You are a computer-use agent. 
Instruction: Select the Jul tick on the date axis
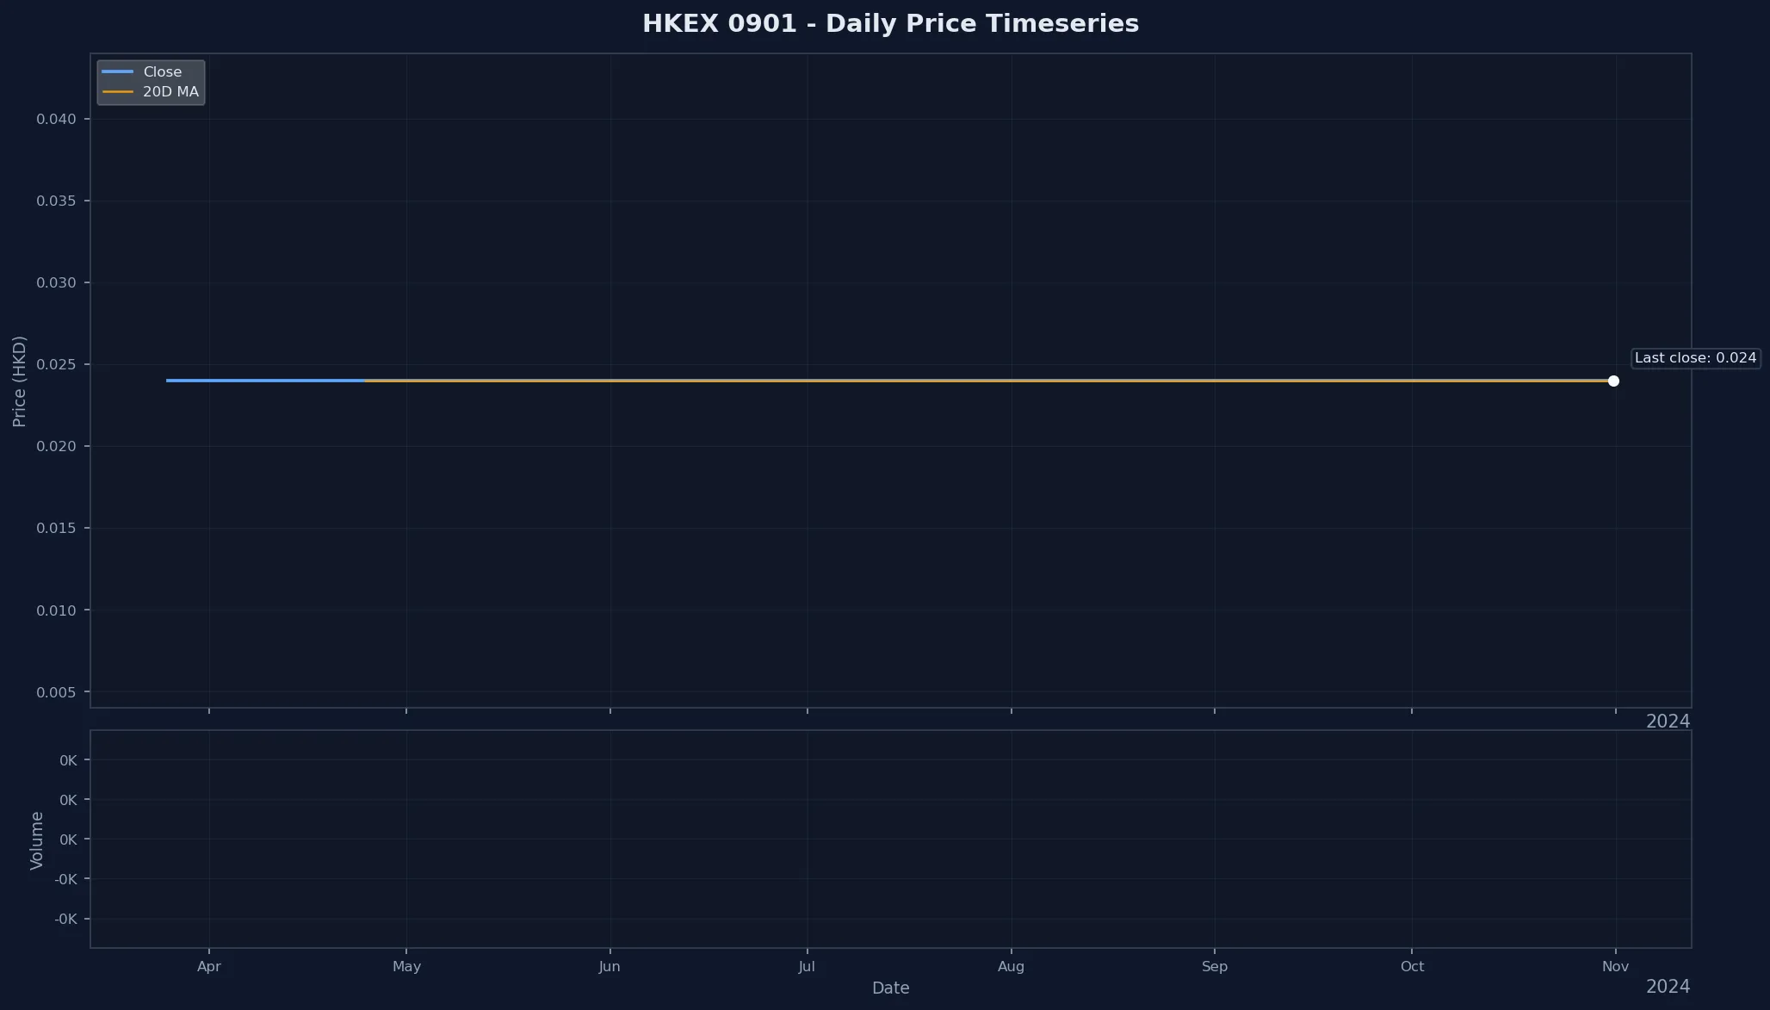pos(807,966)
